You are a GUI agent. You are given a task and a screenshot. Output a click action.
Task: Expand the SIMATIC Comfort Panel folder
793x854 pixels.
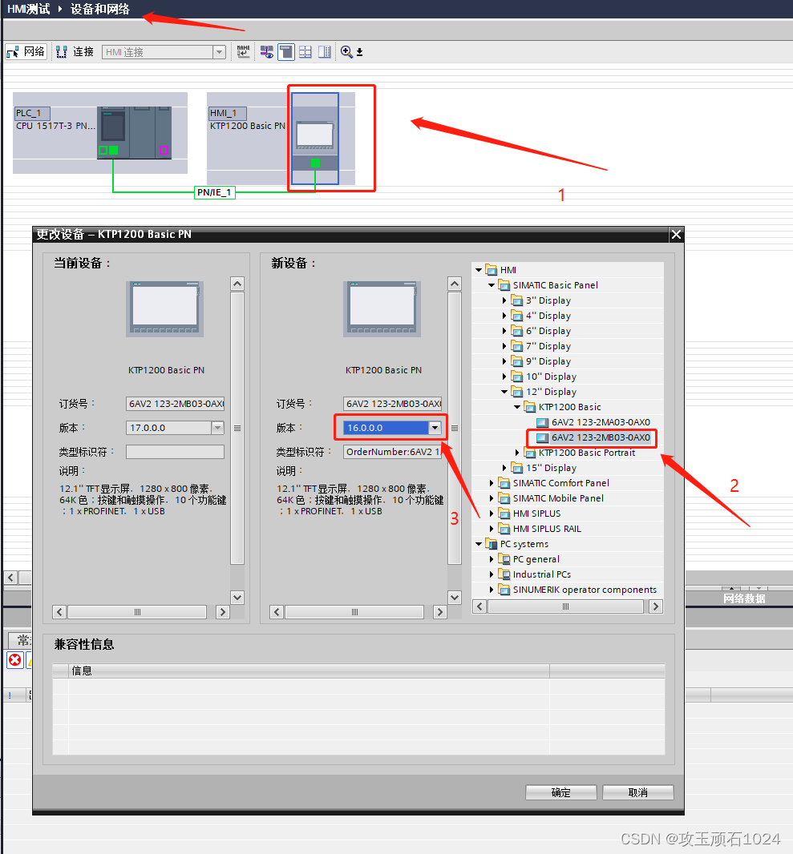point(491,483)
